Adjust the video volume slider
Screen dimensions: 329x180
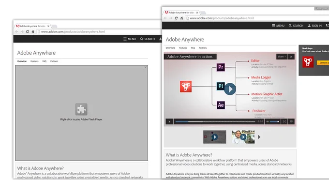coord(274,121)
